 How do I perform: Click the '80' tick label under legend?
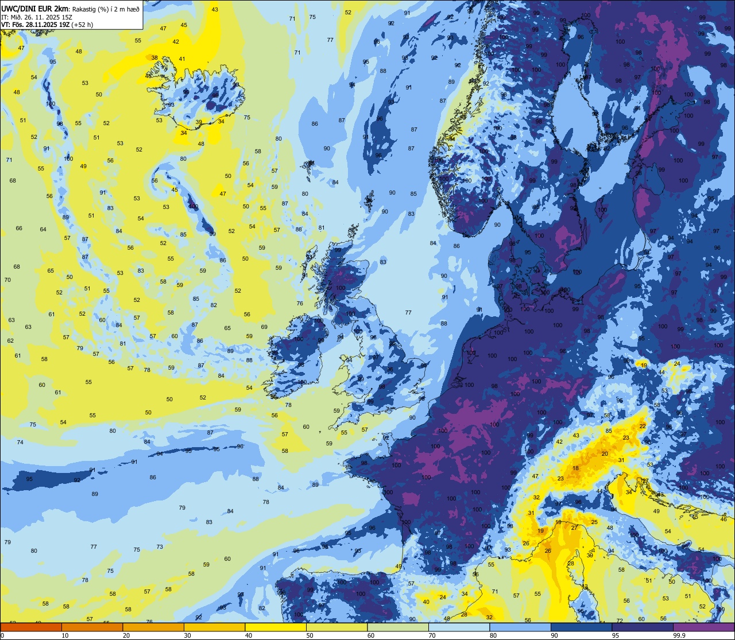pyautogui.click(x=493, y=635)
